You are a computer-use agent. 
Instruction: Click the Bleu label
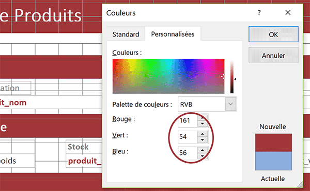pos(120,151)
